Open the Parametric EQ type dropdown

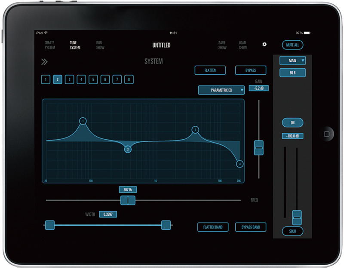click(221, 90)
